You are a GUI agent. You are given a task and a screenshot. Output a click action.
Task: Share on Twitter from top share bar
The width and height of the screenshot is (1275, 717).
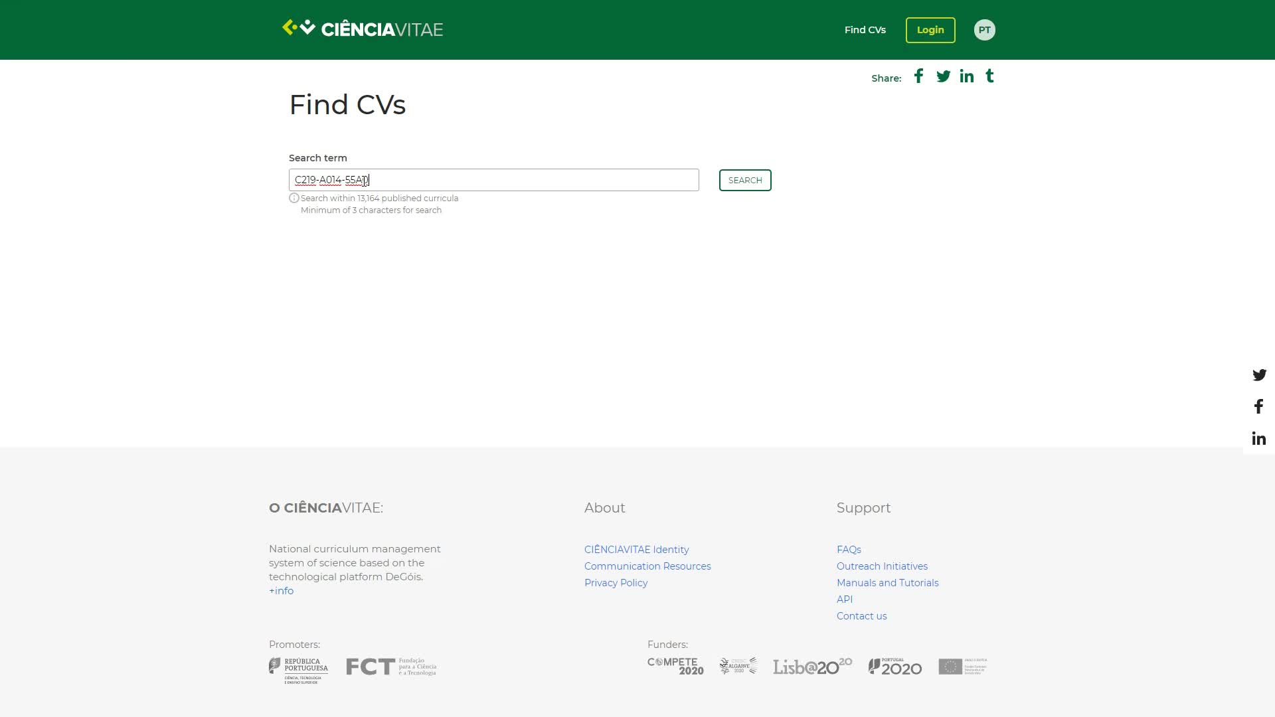coord(943,76)
